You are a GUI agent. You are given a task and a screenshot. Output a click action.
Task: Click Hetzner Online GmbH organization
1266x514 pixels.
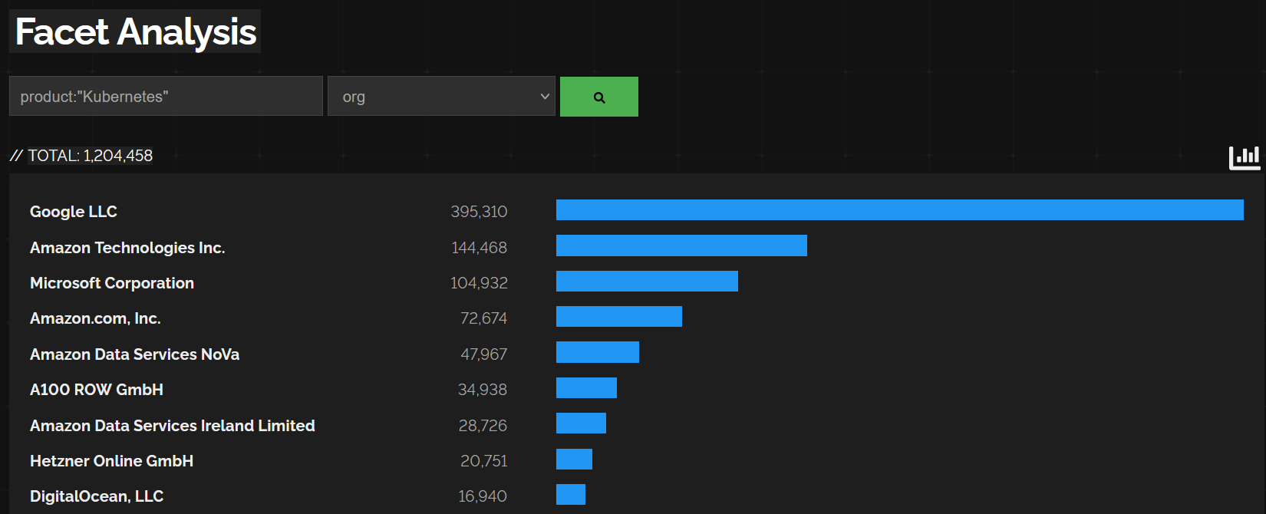click(x=111, y=461)
